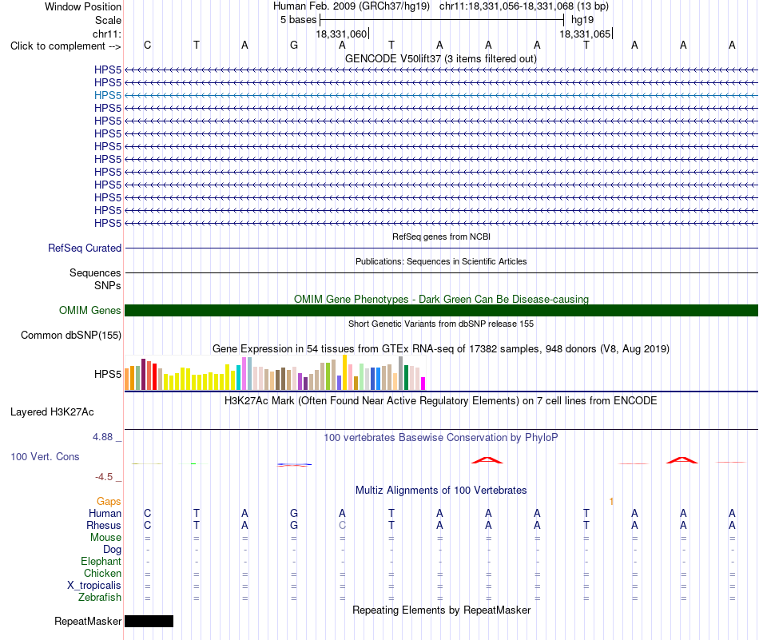Click the Human species label
This screenshot has height=640, width=759.
click(105, 513)
